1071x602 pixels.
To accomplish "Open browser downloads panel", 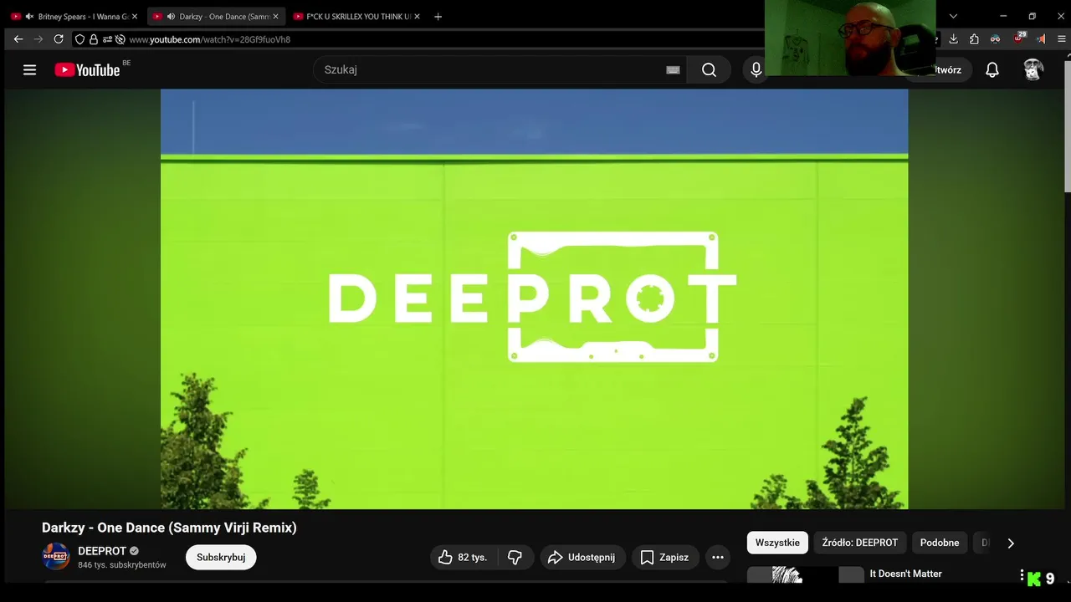I will [953, 39].
